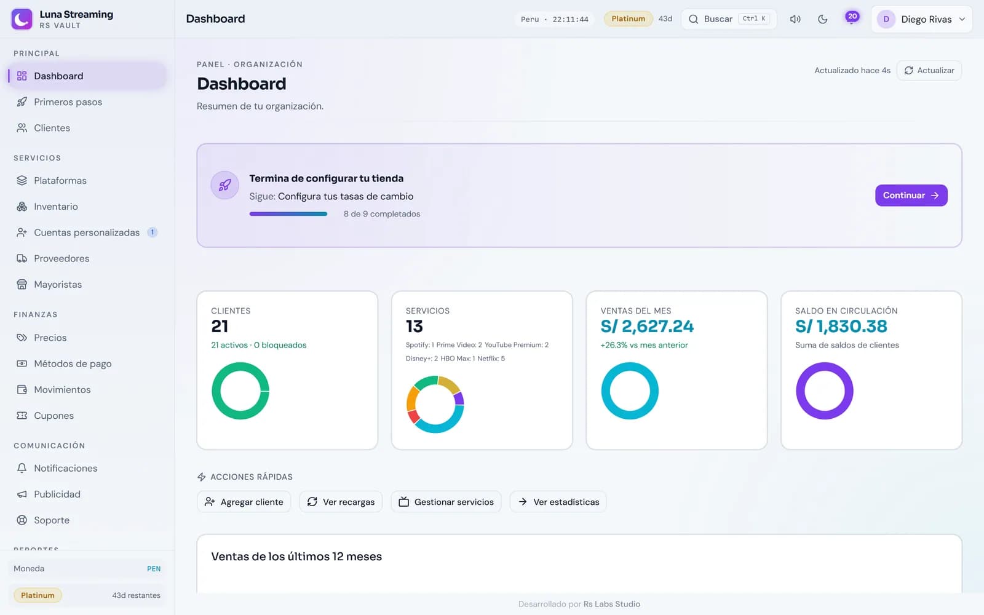
Task: Click Agregar cliente quick action
Action: 244,502
